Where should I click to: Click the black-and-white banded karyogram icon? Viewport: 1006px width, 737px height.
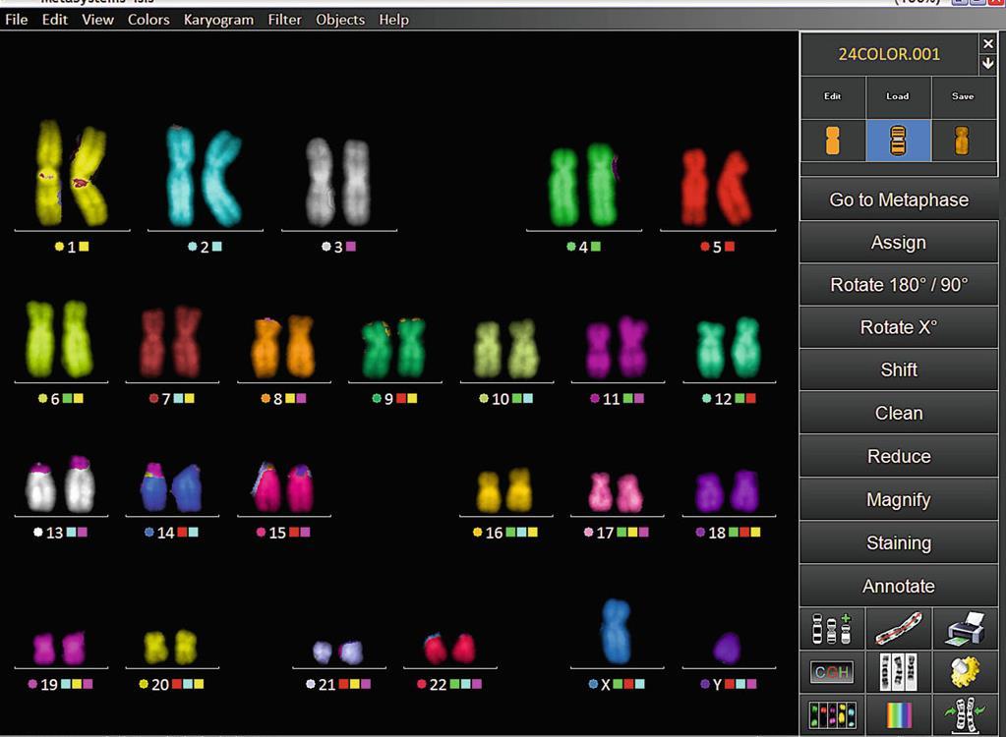898,672
